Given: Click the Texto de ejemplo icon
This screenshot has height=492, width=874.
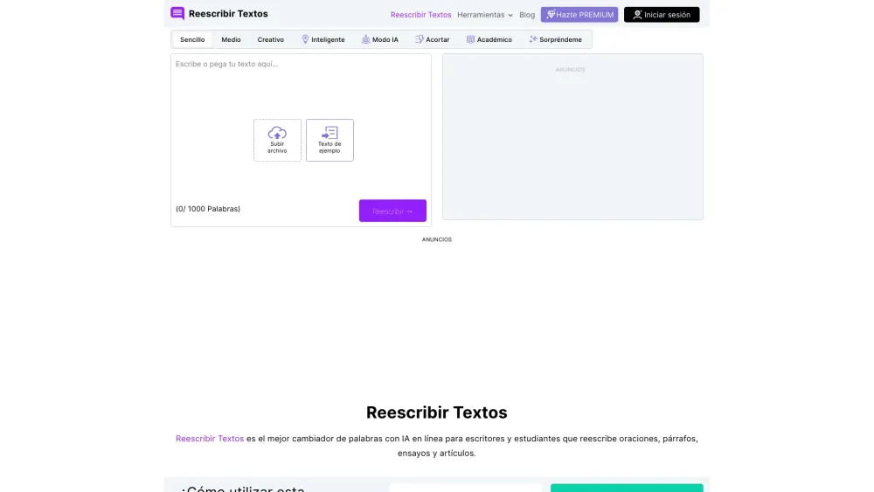Looking at the screenshot, I should (x=329, y=133).
